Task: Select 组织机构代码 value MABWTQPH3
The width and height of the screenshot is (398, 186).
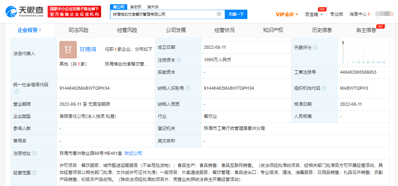Action: point(354,88)
